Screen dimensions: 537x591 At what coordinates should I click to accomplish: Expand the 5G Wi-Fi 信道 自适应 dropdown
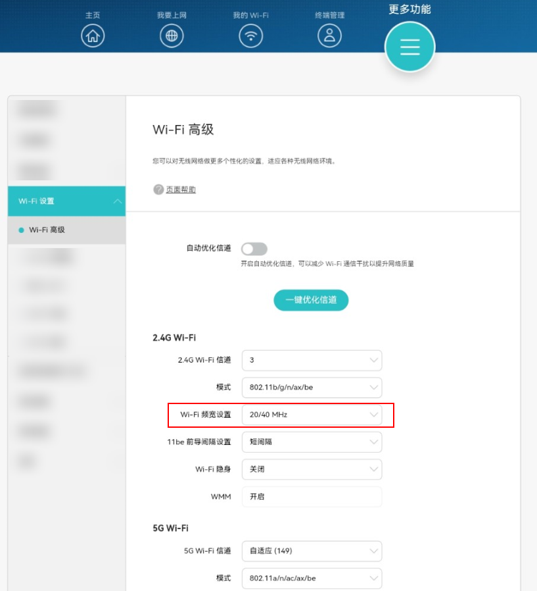pos(312,551)
